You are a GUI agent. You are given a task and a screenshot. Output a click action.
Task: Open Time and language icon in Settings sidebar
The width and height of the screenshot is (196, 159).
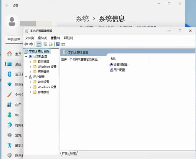click(x=10, y=125)
